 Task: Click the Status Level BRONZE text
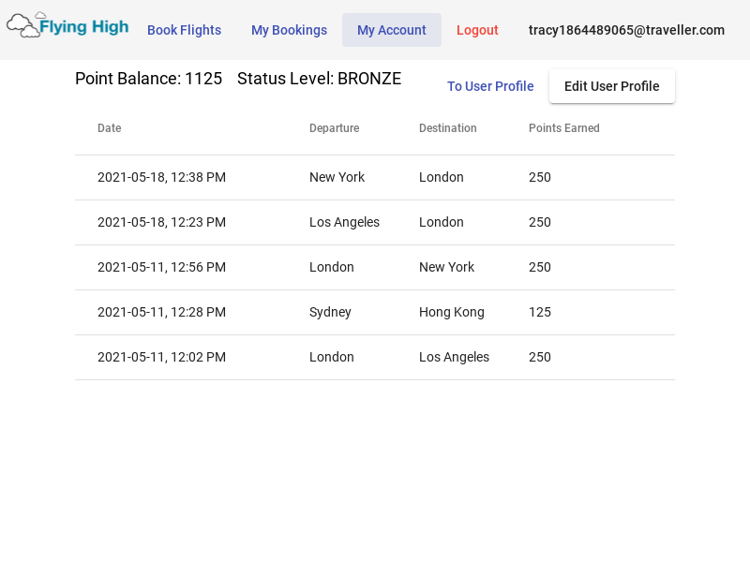click(x=319, y=79)
